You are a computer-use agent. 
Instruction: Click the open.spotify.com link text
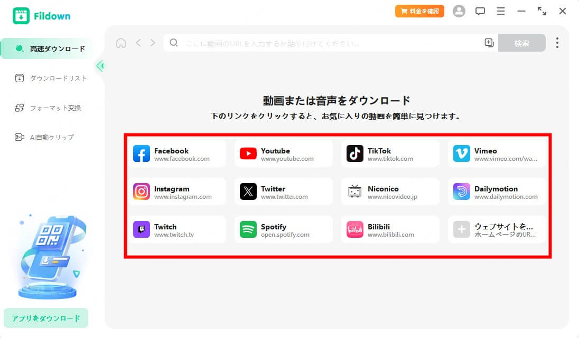pos(285,235)
